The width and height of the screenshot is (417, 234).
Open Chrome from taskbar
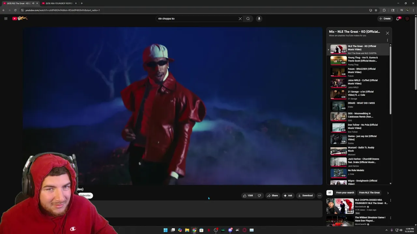point(194,230)
